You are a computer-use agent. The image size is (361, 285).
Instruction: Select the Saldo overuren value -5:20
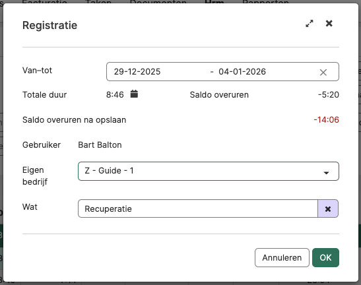[x=329, y=94]
